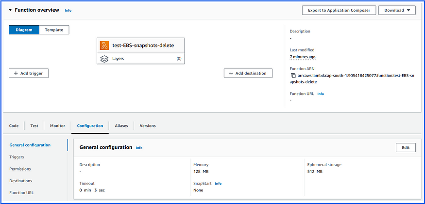Open the SnapStart Info link

[218, 184]
